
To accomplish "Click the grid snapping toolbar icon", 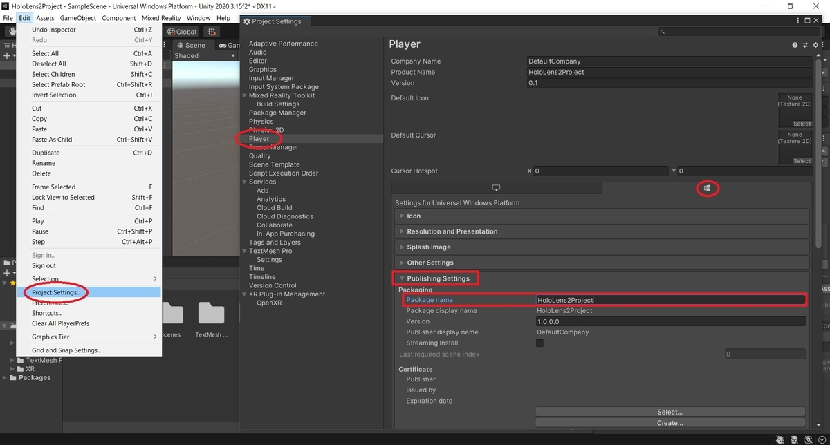I will [x=212, y=32].
